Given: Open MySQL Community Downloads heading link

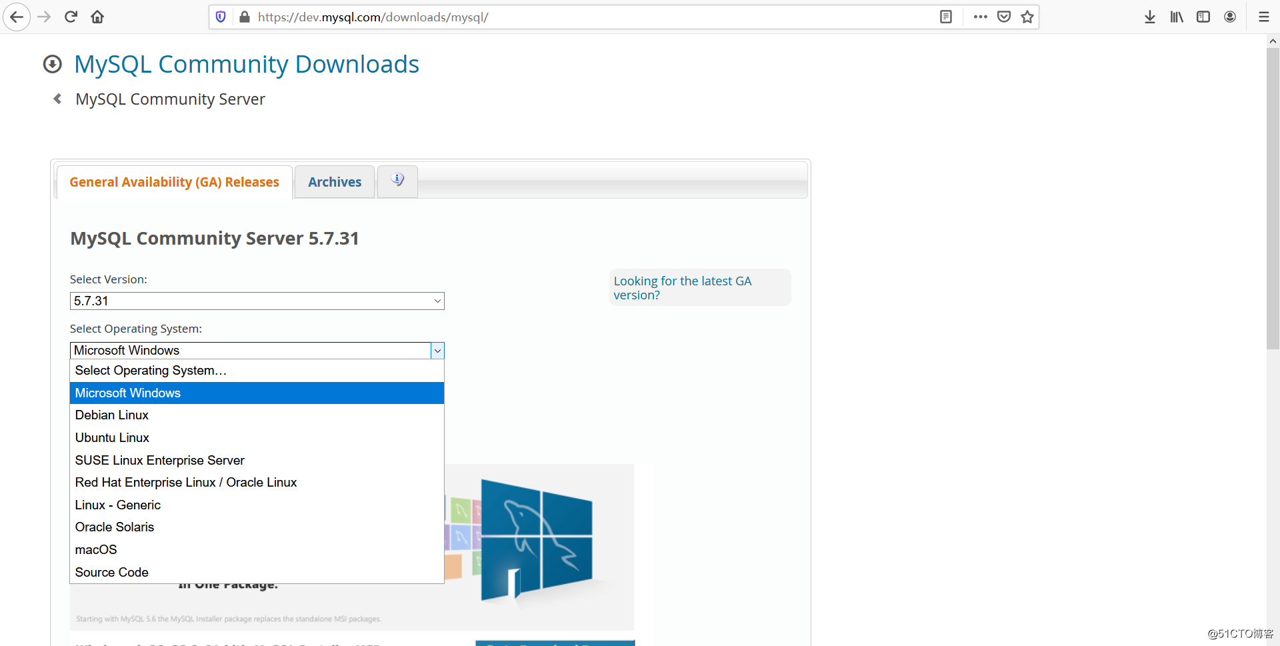Looking at the screenshot, I should (247, 64).
